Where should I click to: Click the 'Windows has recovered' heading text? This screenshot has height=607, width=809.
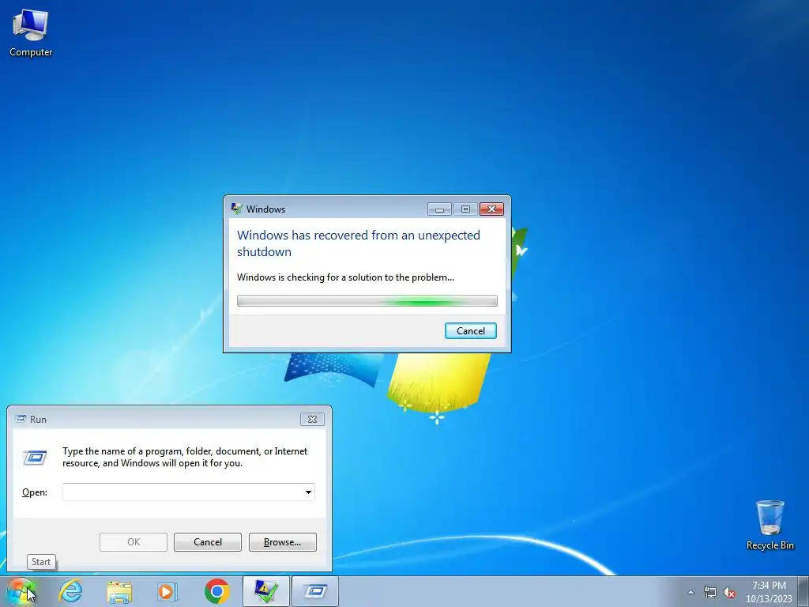pos(358,243)
